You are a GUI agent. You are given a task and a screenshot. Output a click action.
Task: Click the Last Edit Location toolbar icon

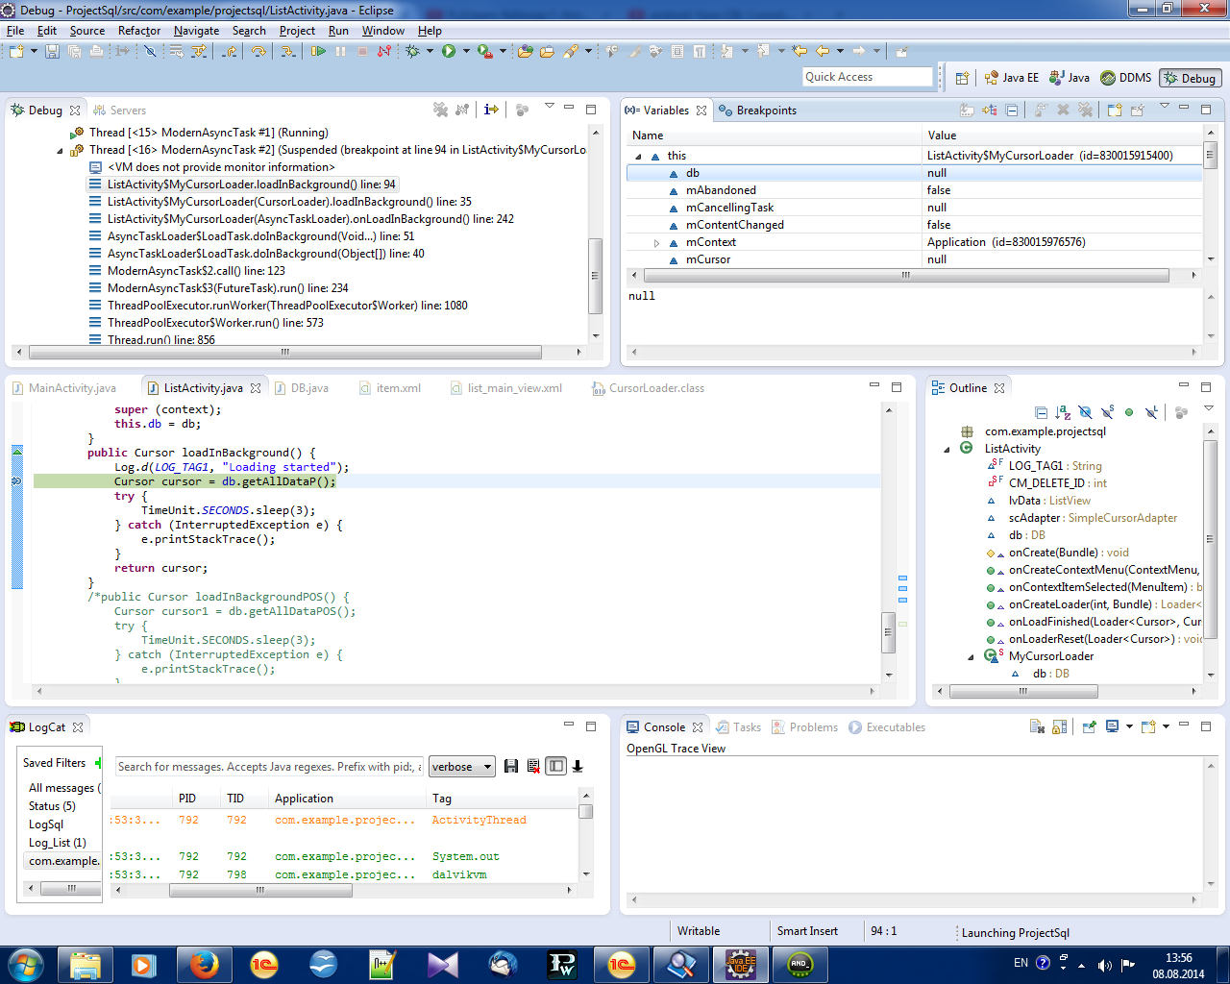coord(799,51)
